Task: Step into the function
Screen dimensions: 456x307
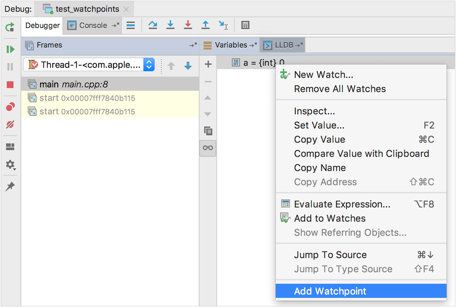Action: coord(170,25)
